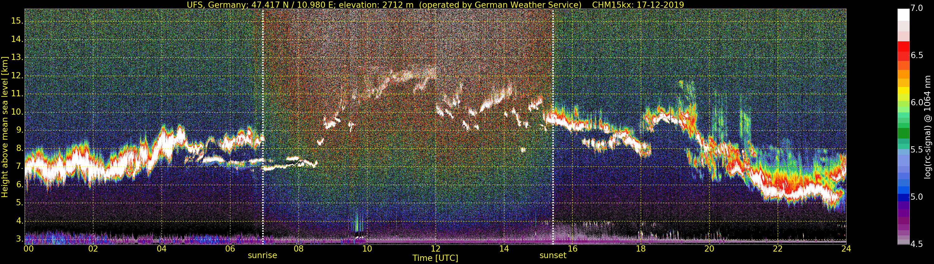Viewport: 934px width, 264px height.
Task: Click the Height above mean sea level axis label
Action: (x=5, y=127)
